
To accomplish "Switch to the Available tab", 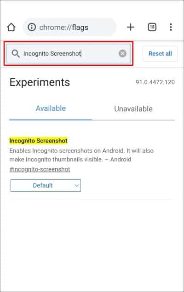I will coord(51,109).
